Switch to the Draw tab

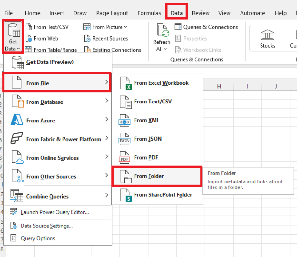[x=80, y=13]
